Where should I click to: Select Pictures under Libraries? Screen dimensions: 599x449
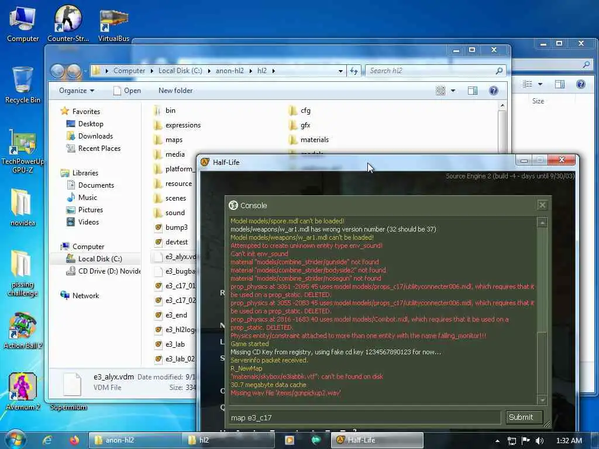(84, 210)
